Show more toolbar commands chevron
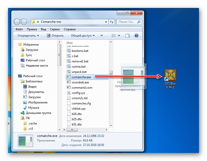The width and height of the screenshot is (207, 161). pyautogui.click(x=101, y=36)
